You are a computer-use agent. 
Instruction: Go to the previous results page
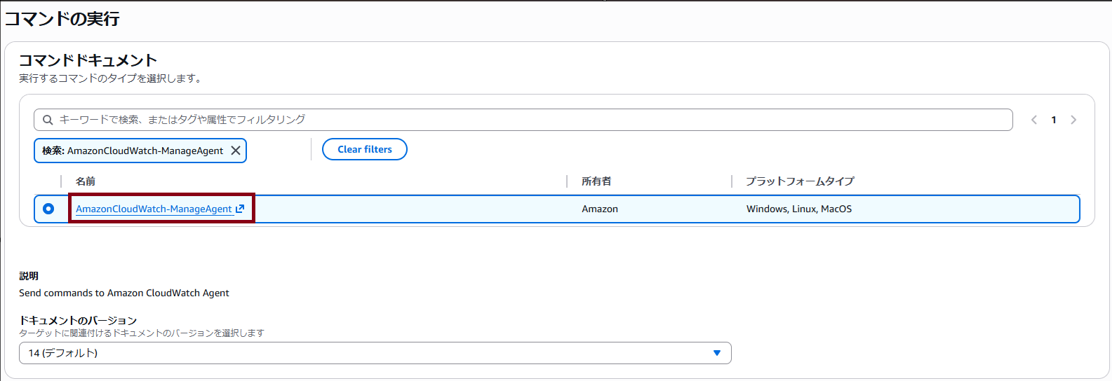point(1033,120)
